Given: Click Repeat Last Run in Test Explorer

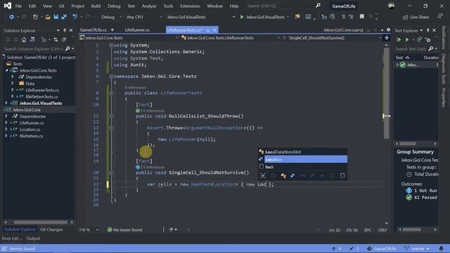Looking at the screenshot, I should [419, 39].
